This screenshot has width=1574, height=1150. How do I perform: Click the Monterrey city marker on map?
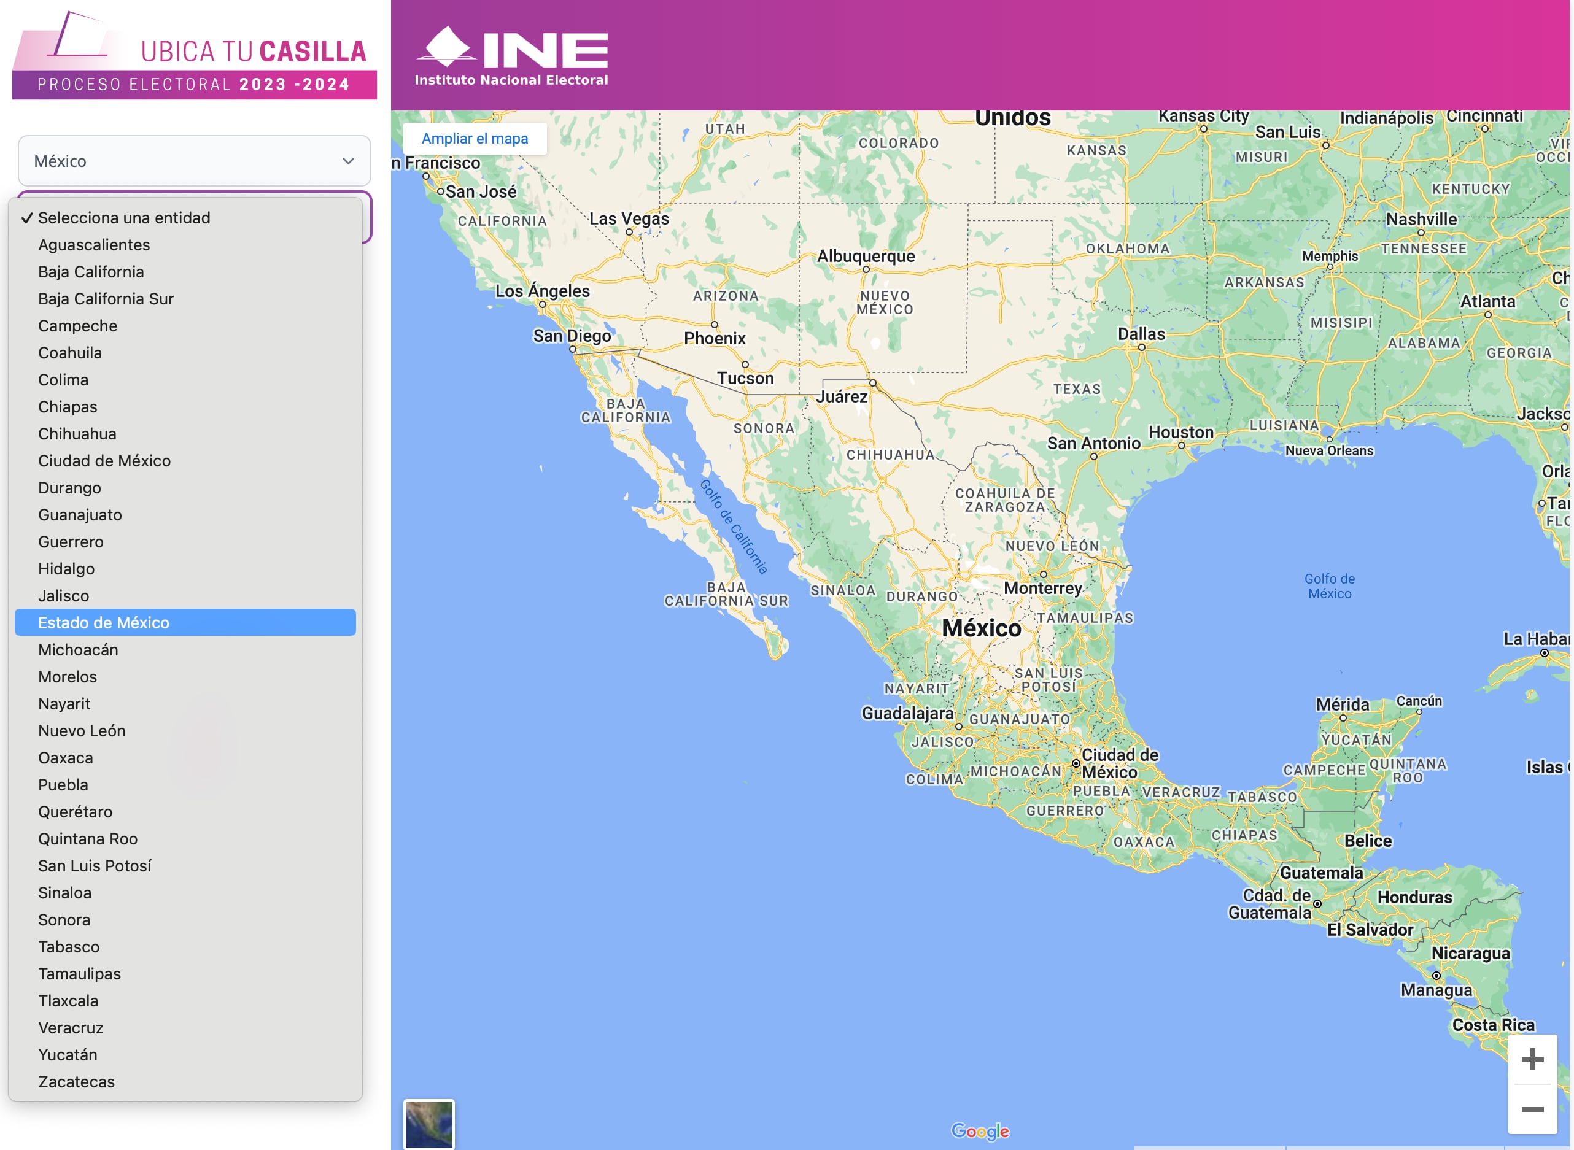pyautogui.click(x=1044, y=574)
